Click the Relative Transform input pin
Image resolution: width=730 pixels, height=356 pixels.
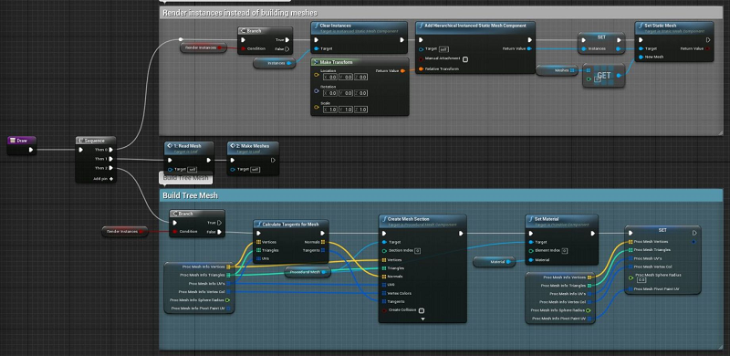(421, 69)
